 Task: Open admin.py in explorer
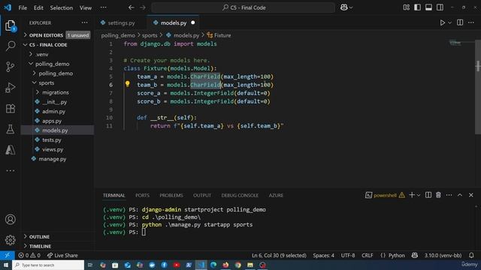[53, 112]
